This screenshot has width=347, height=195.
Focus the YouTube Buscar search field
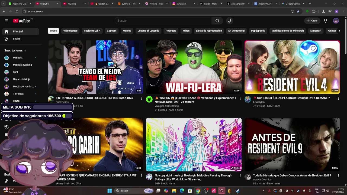click(163, 21)
